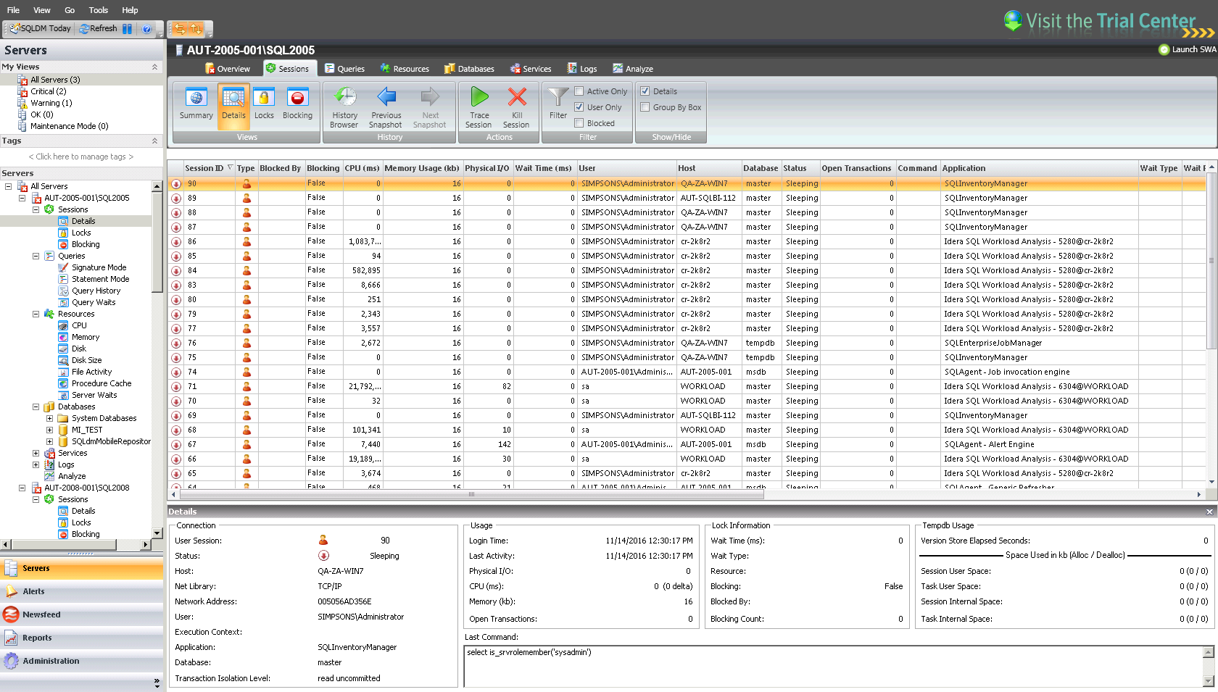Enable the Active Only checkbox
This screenshot has height=692, width=1218.
(x=579, y=91)
